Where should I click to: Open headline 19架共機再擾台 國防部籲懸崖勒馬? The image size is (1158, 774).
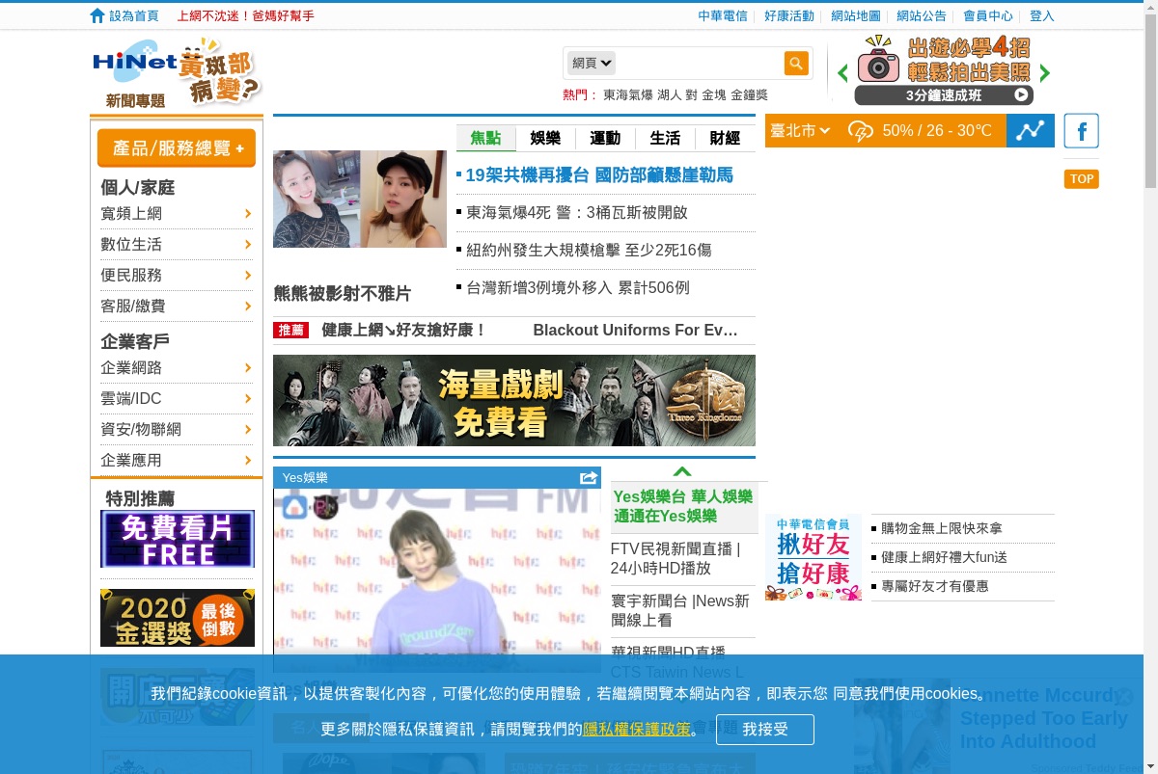tap(599, 174)
